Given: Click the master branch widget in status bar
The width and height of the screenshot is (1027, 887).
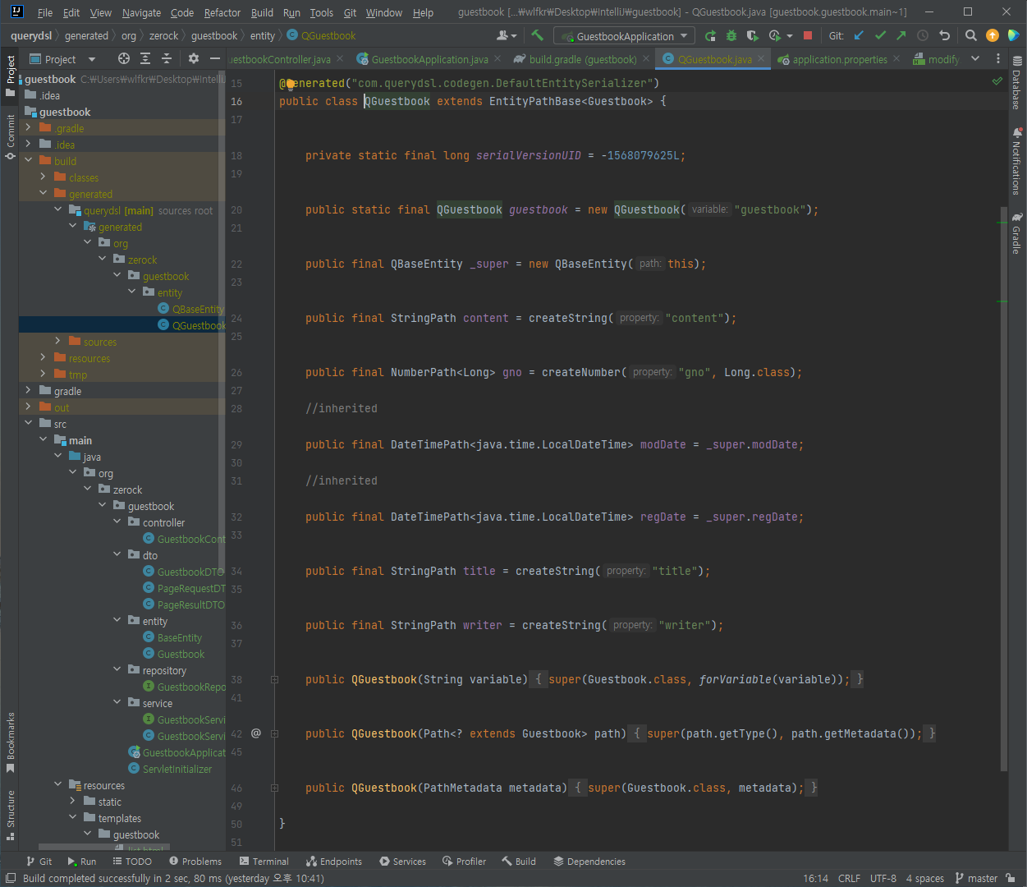Looking at the screenshot, I should coord(976,878).
